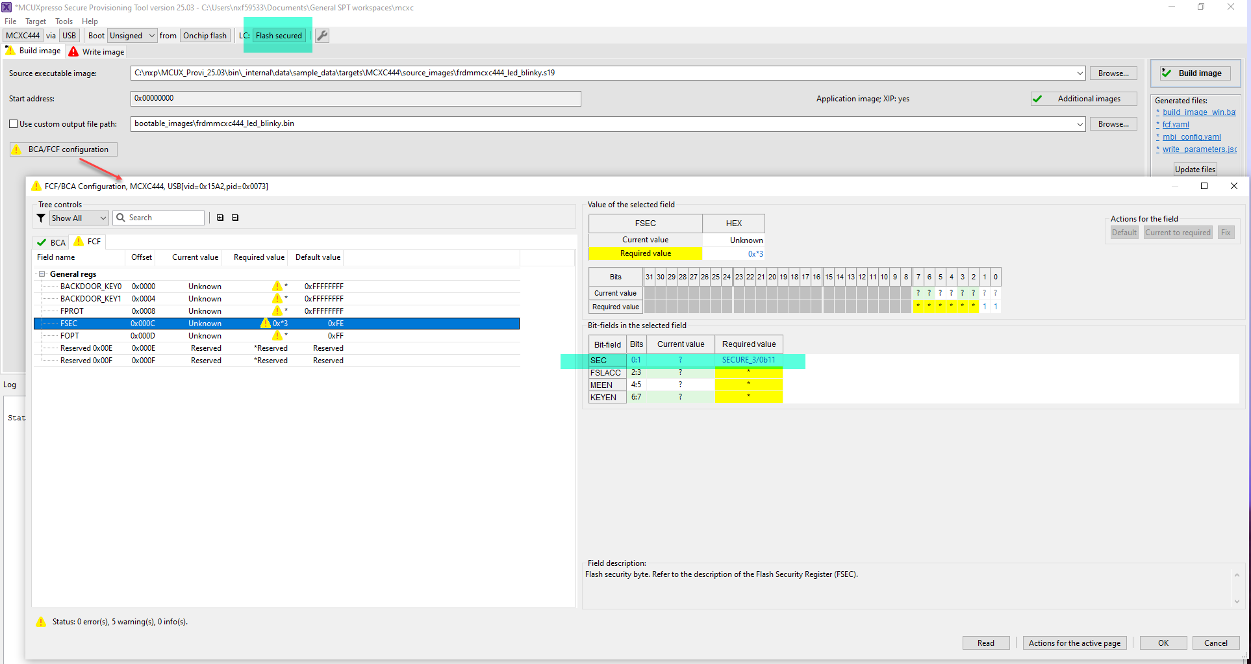Open write_parameters.json file link

(1199, 149)
